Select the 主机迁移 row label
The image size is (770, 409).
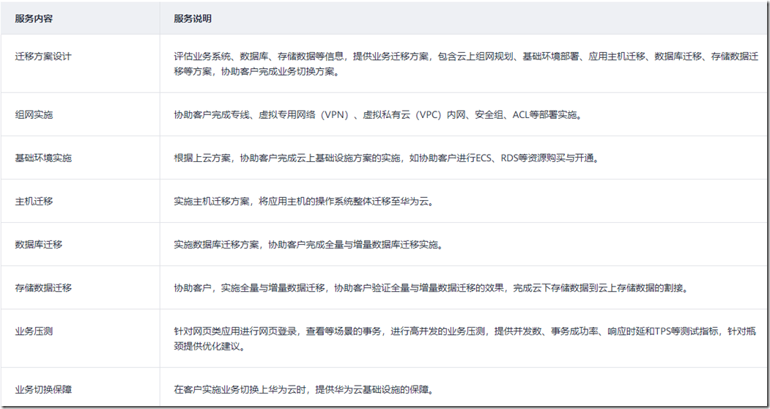click(34, 201)
